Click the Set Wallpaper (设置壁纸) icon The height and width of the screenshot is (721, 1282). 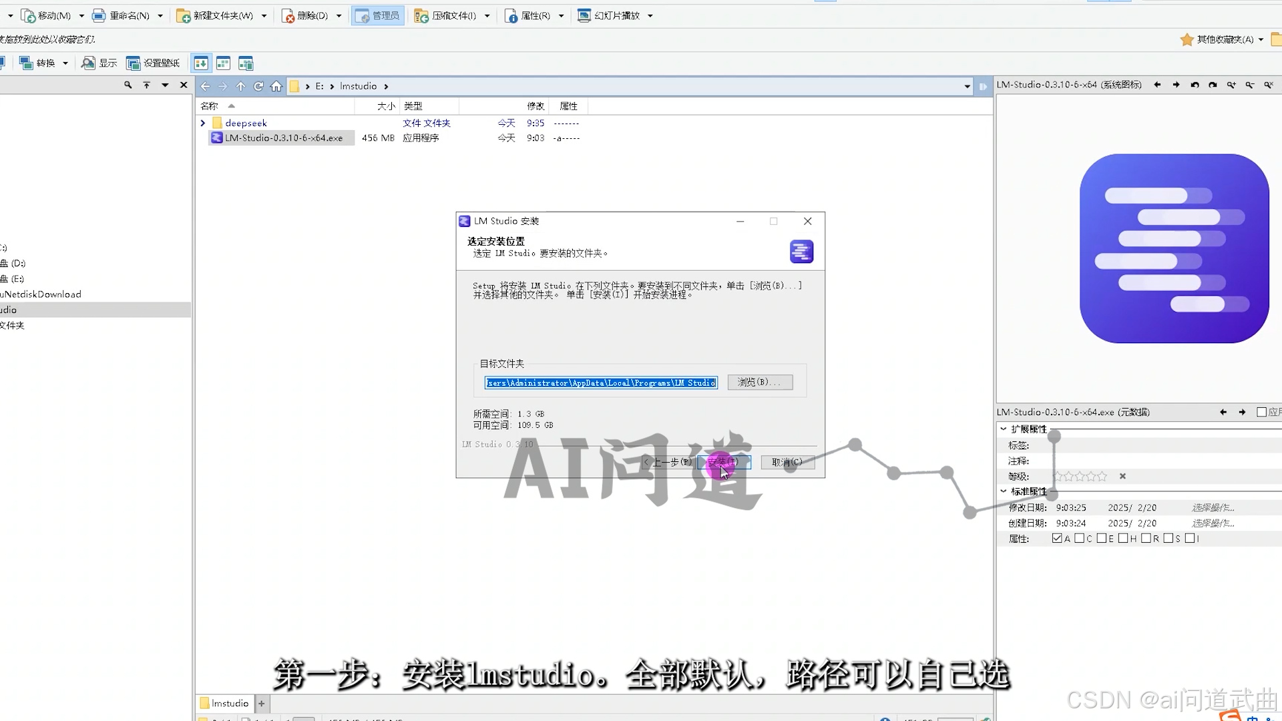click(x=134, y=63)
